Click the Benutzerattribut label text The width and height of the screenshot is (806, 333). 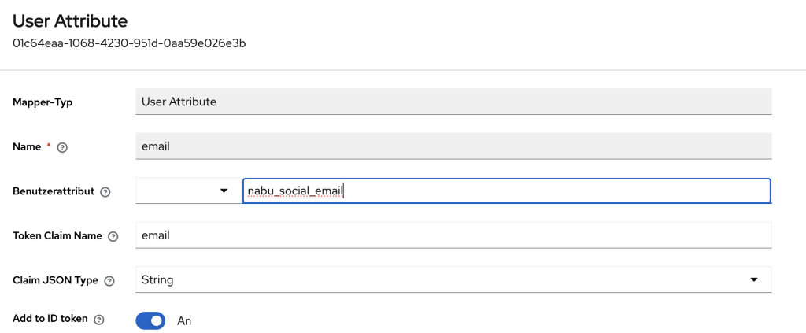pyautogui.click(x=54, y=191)
